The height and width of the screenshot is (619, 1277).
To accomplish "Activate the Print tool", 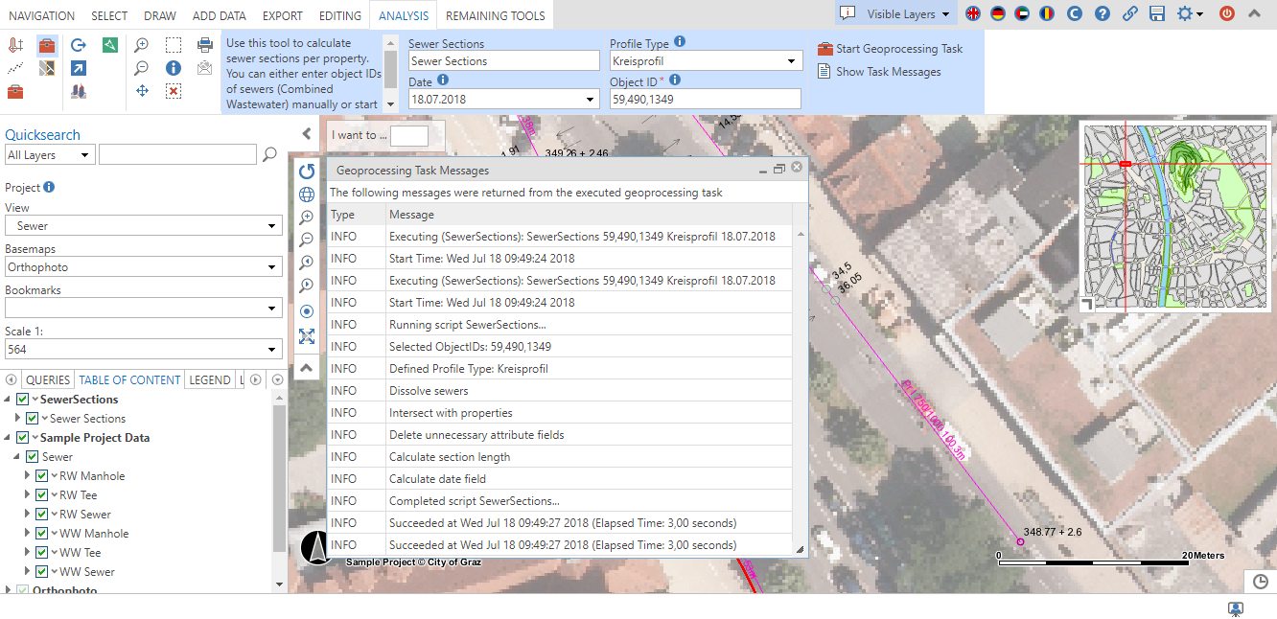I will [x=204, y=45].
